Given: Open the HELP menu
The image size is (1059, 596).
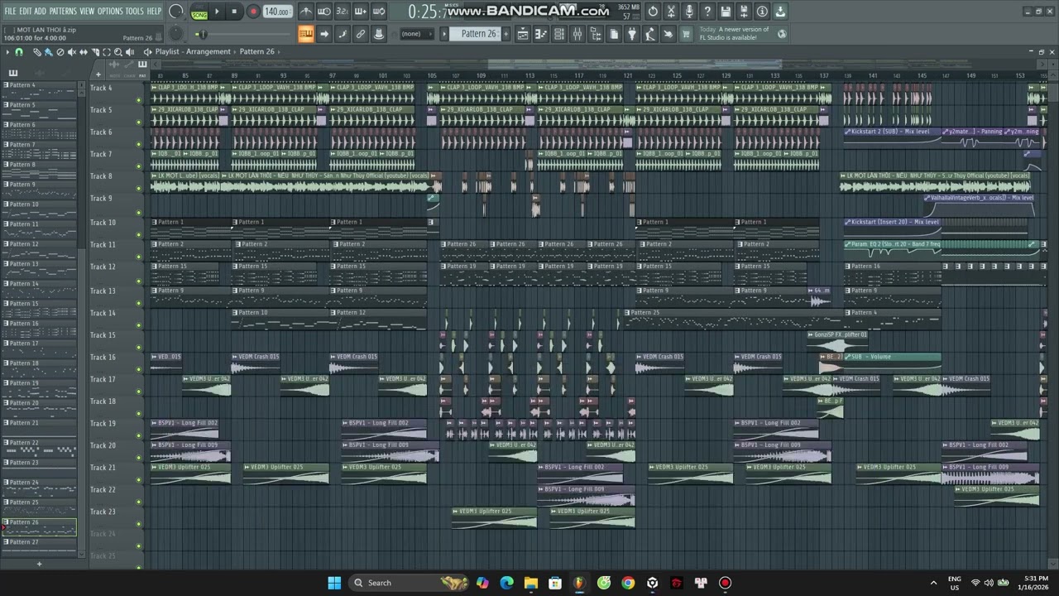Looking at the screenshot, I should (154, 12).
